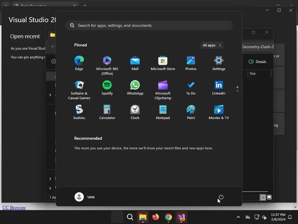Sort by Size column in File Explorer
The image size is (298, 224).
[x=259, y=73]
